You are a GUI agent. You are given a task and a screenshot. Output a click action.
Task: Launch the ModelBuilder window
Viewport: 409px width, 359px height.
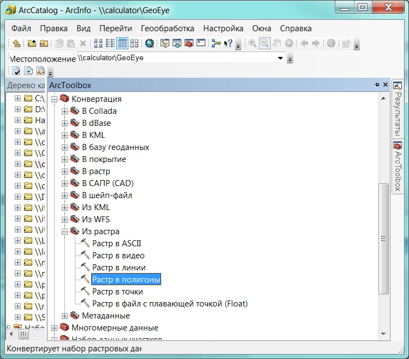(216, 43)
